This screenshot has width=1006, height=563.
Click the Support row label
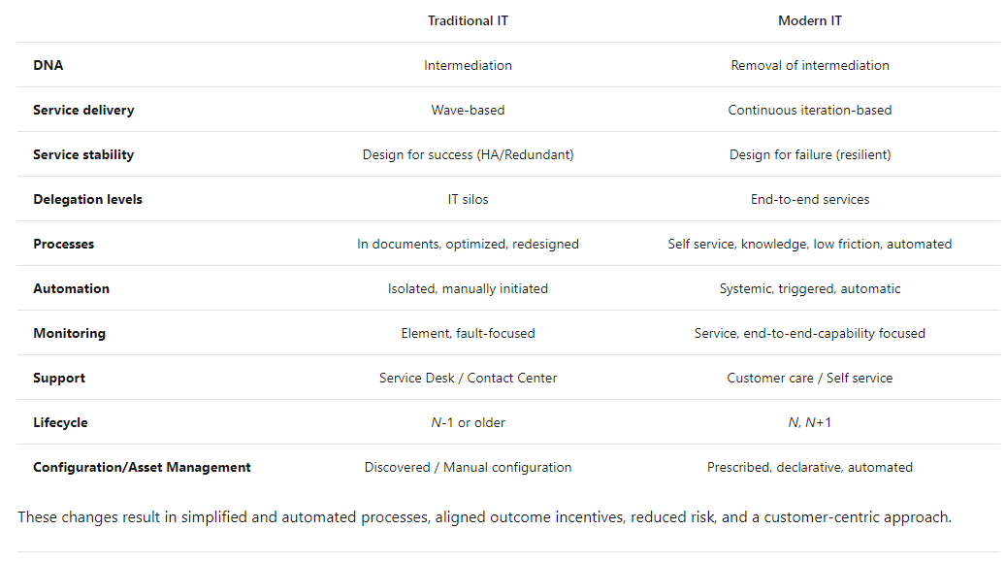(x=59, y=378)
